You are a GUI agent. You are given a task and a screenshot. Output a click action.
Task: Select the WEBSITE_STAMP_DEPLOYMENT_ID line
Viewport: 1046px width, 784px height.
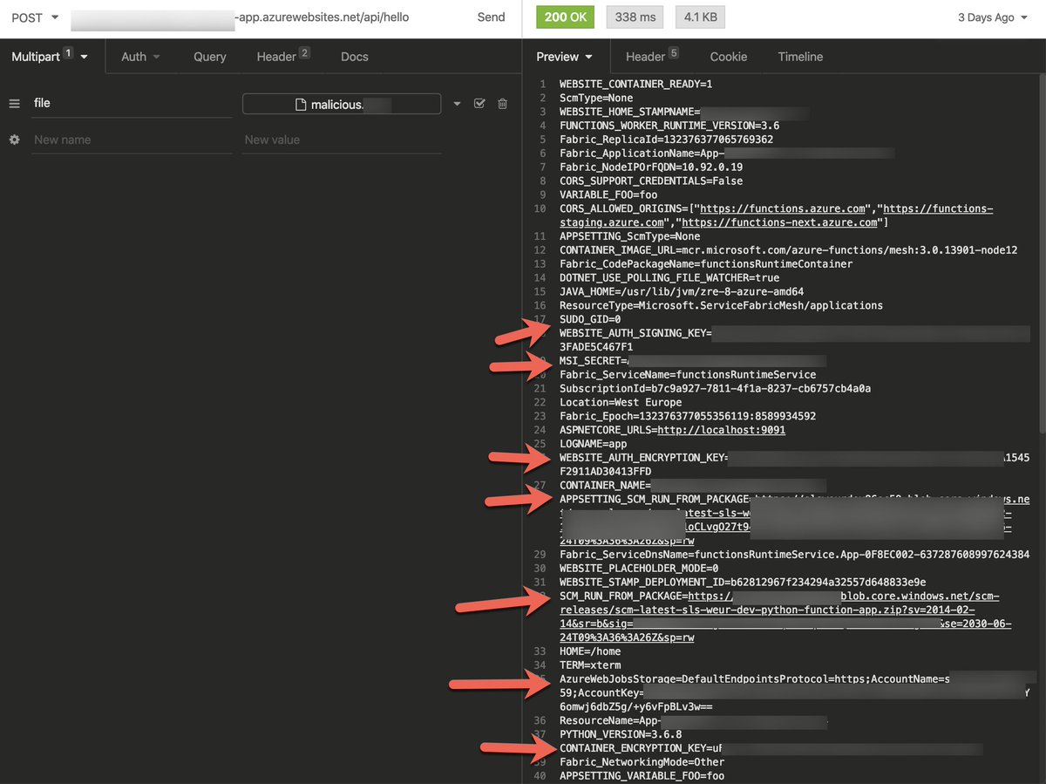743,582
